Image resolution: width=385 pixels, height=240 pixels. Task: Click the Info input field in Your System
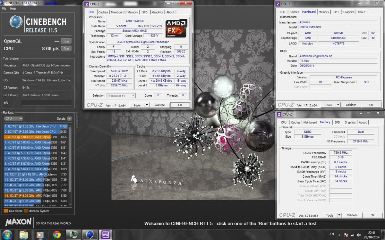[x=46, y=103]
